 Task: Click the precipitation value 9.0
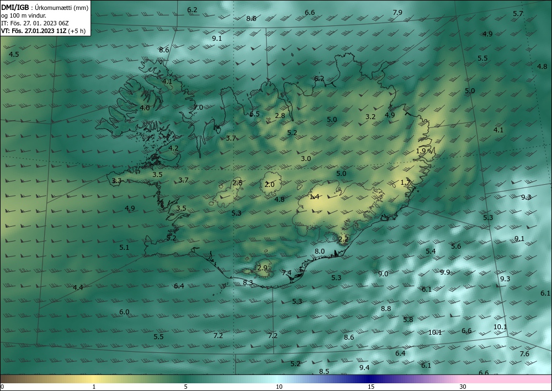[x=383, y=274]
